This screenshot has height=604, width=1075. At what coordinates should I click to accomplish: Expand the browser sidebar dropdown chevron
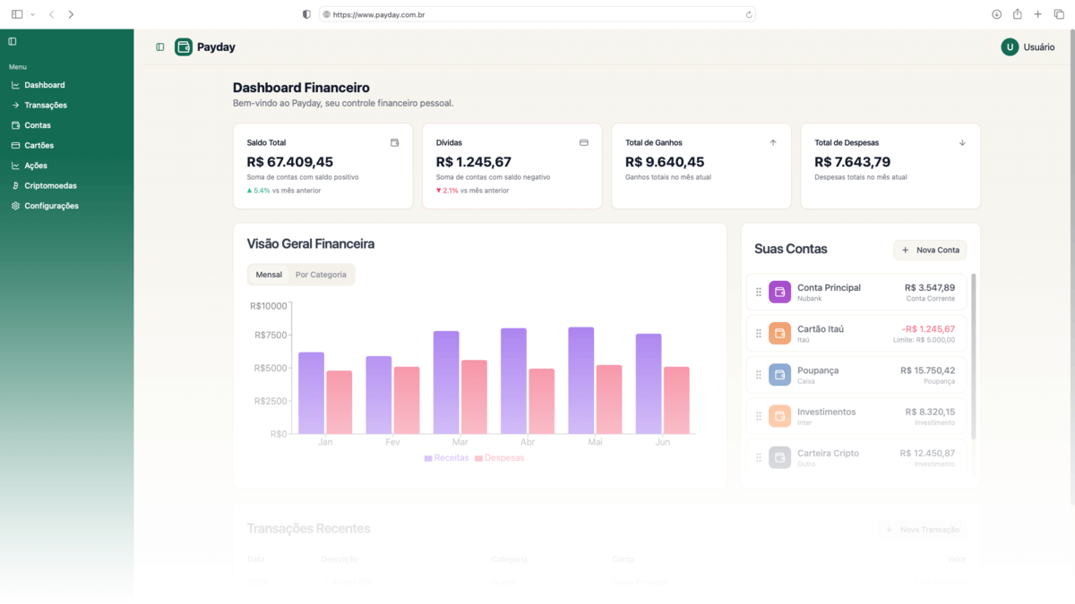click(x=32, y=14)
